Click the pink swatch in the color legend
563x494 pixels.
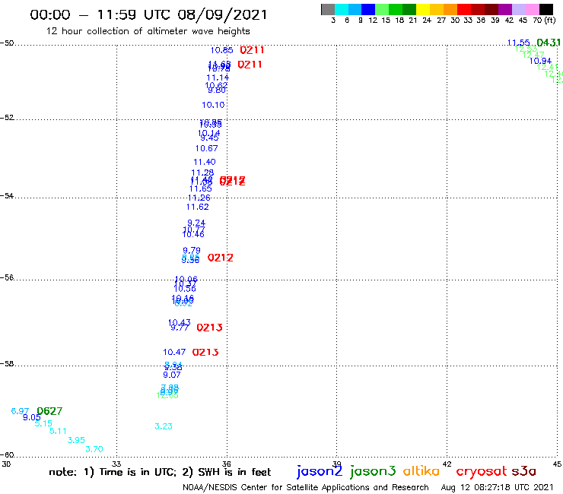click(x=533, y=9)
